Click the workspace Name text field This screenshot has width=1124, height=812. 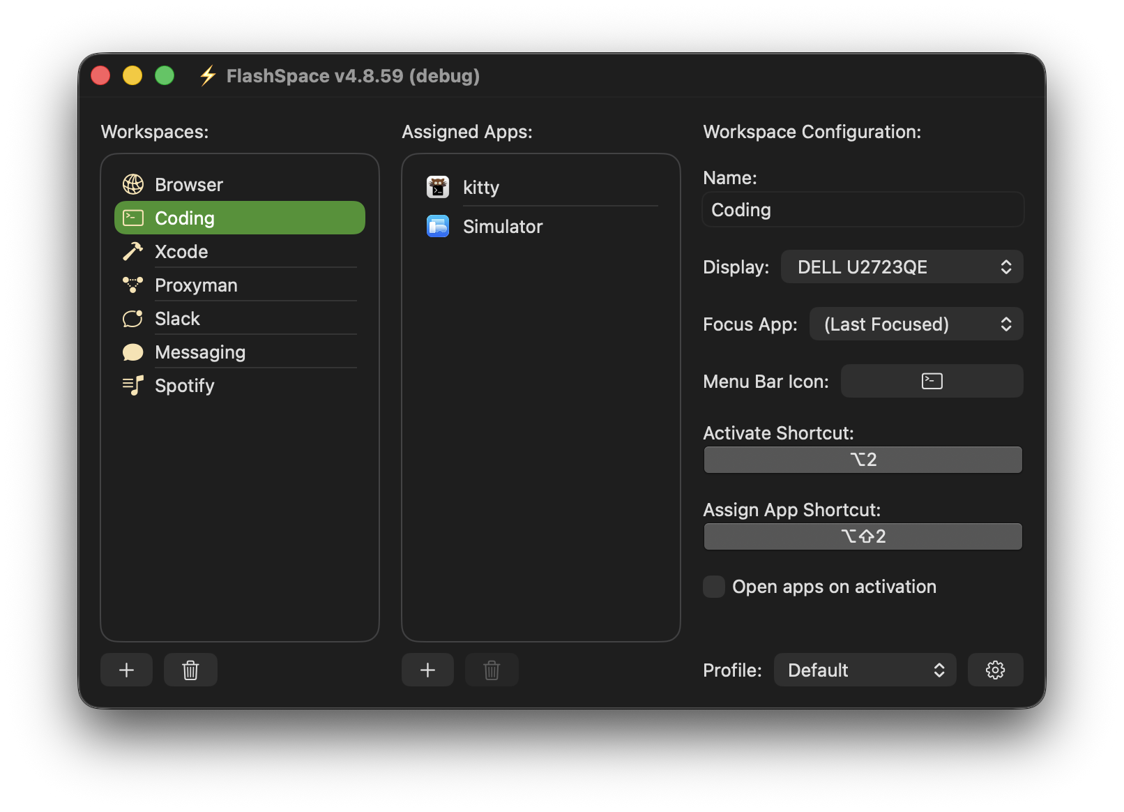click(863, 209)
